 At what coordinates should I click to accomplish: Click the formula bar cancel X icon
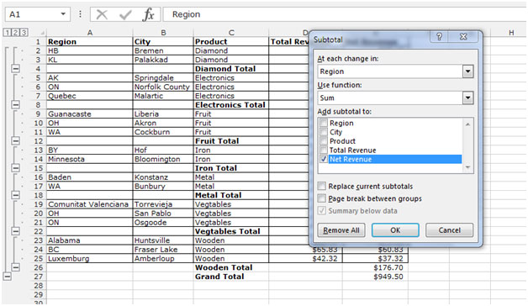click(102, 14)
